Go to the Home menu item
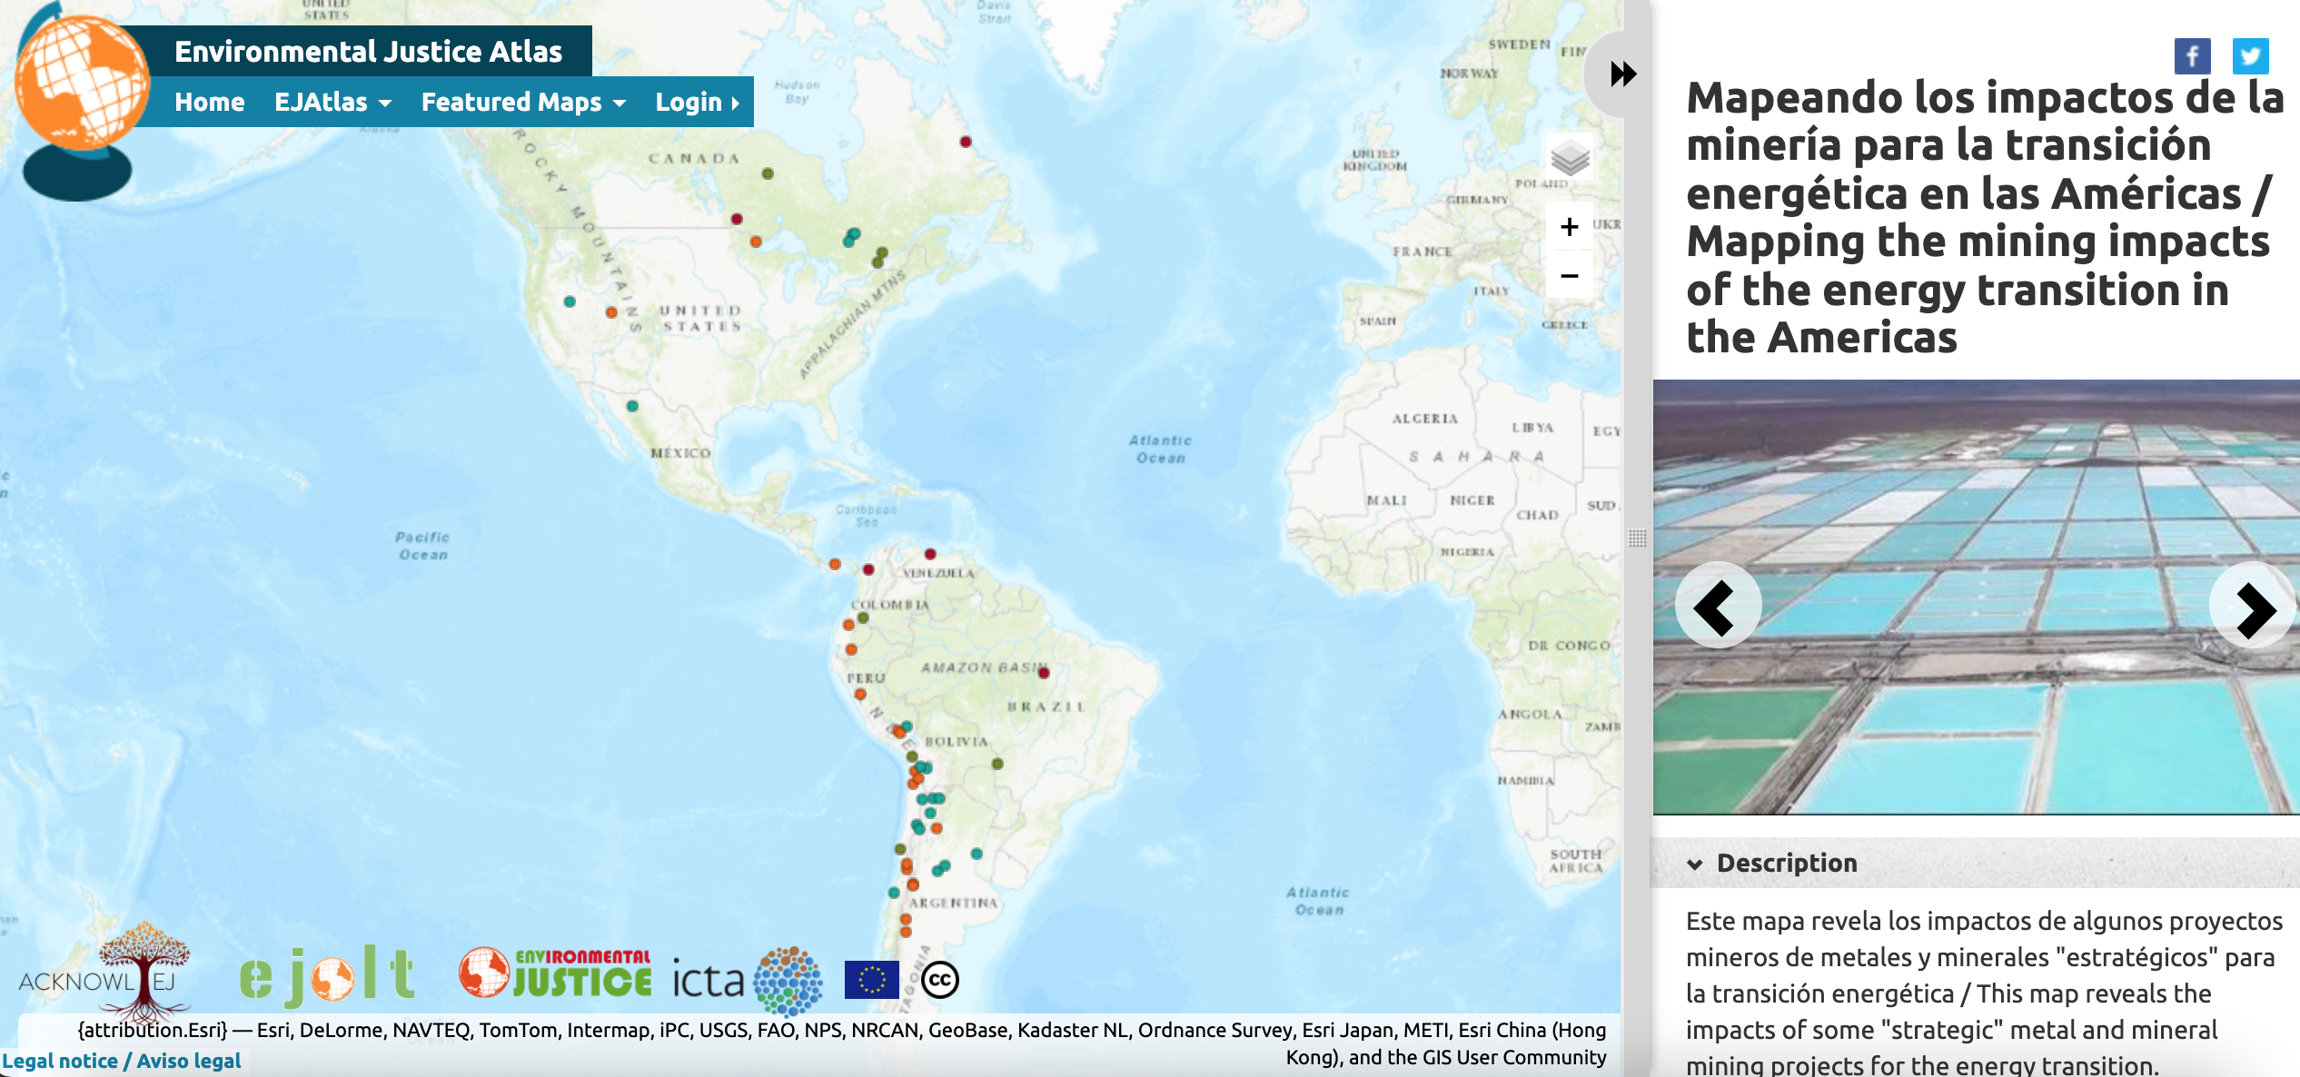 [209, 103]
